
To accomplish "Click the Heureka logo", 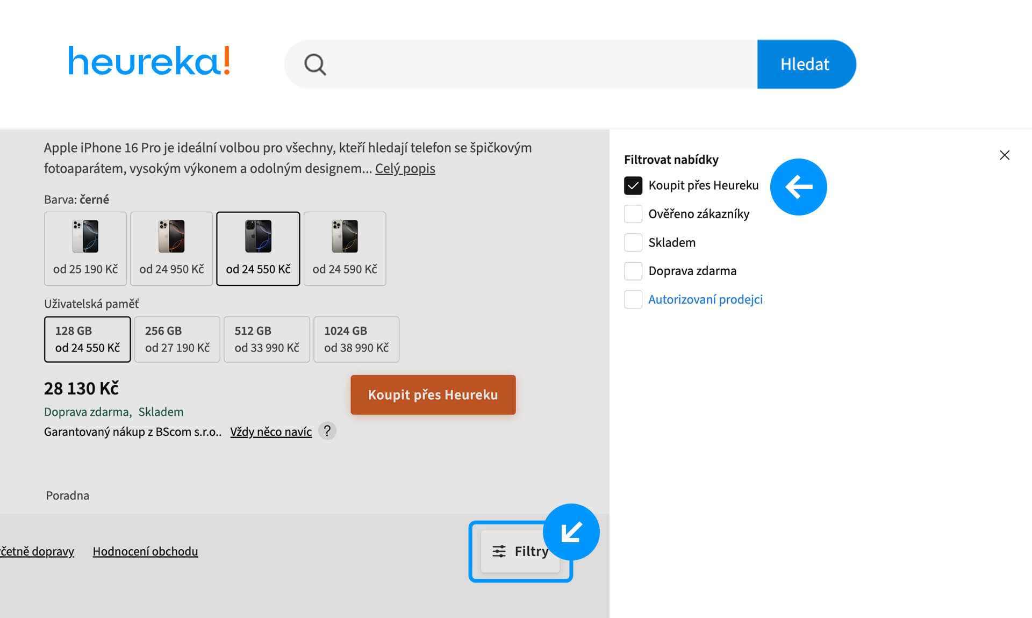I will tap(149, 61).
